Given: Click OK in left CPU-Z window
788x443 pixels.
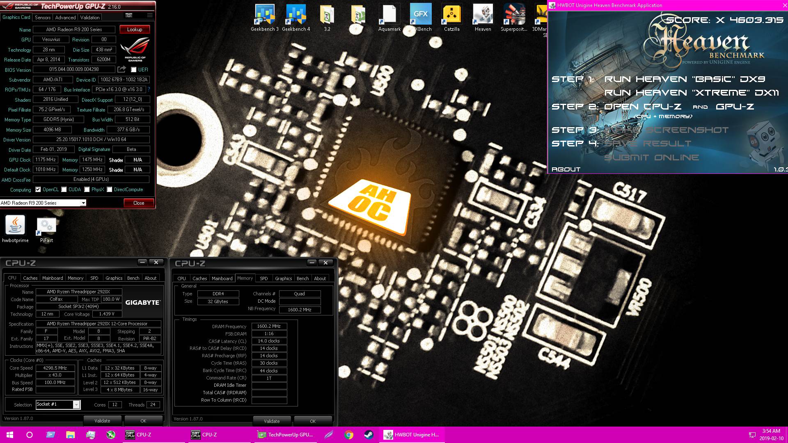Looking at the screenshot, I should click(143, 421).
